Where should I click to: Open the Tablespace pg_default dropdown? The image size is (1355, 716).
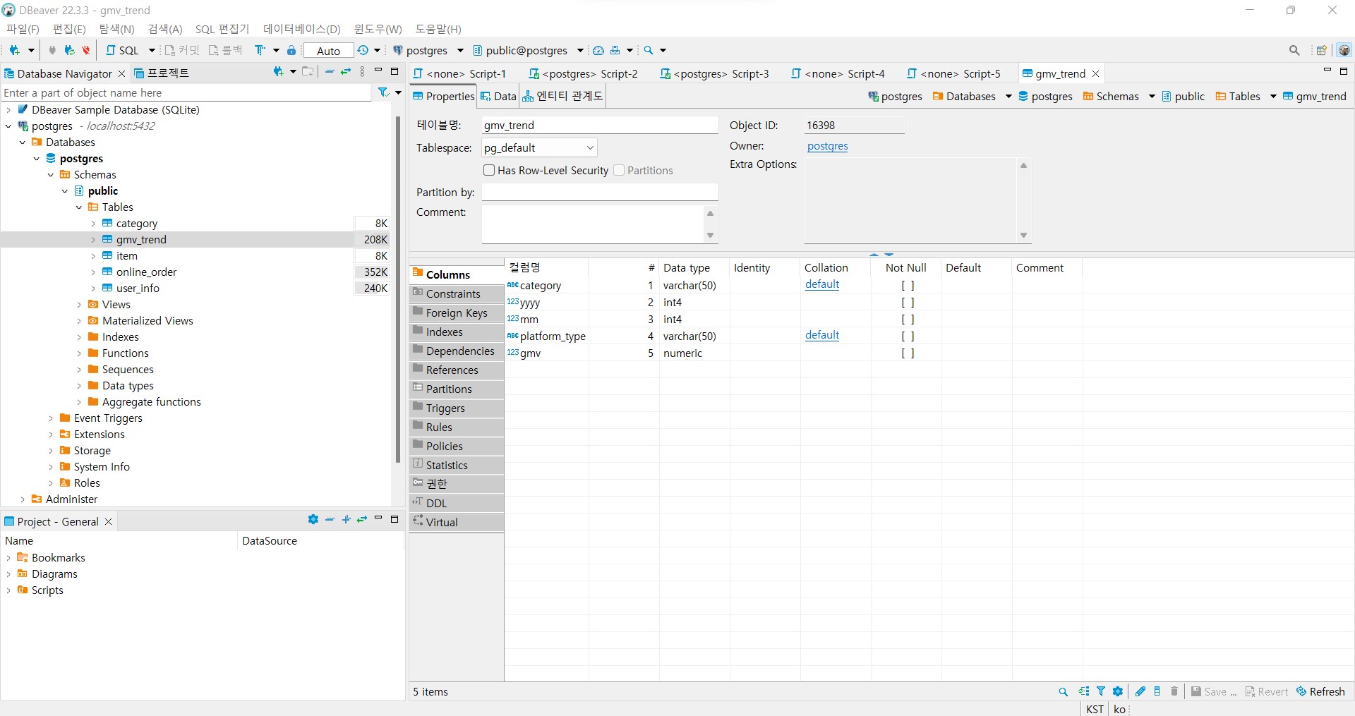coord(539,147)
